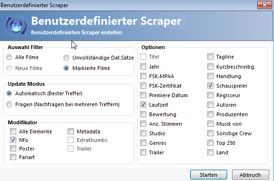The image size is (274, 181).
Task: Click the Starten button
Action: tap(209, 174)
